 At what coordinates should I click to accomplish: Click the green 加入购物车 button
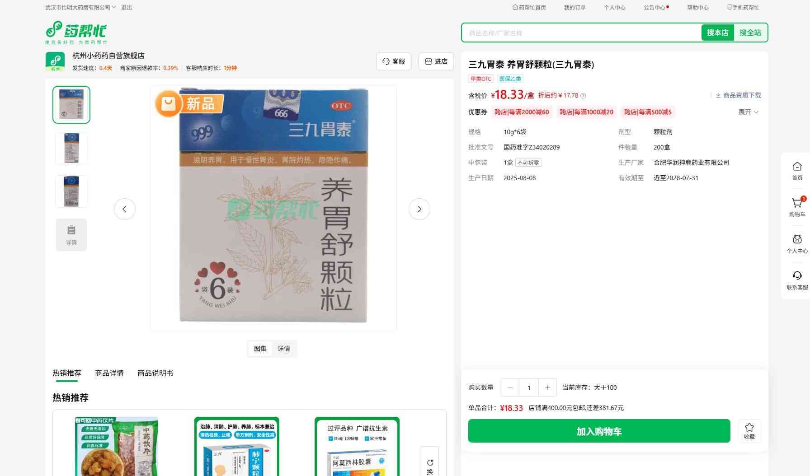click(x=599, y=431)
